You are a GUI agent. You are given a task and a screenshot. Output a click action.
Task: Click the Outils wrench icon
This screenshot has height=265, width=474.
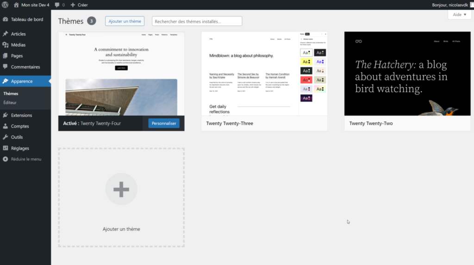tap(6, 137)
